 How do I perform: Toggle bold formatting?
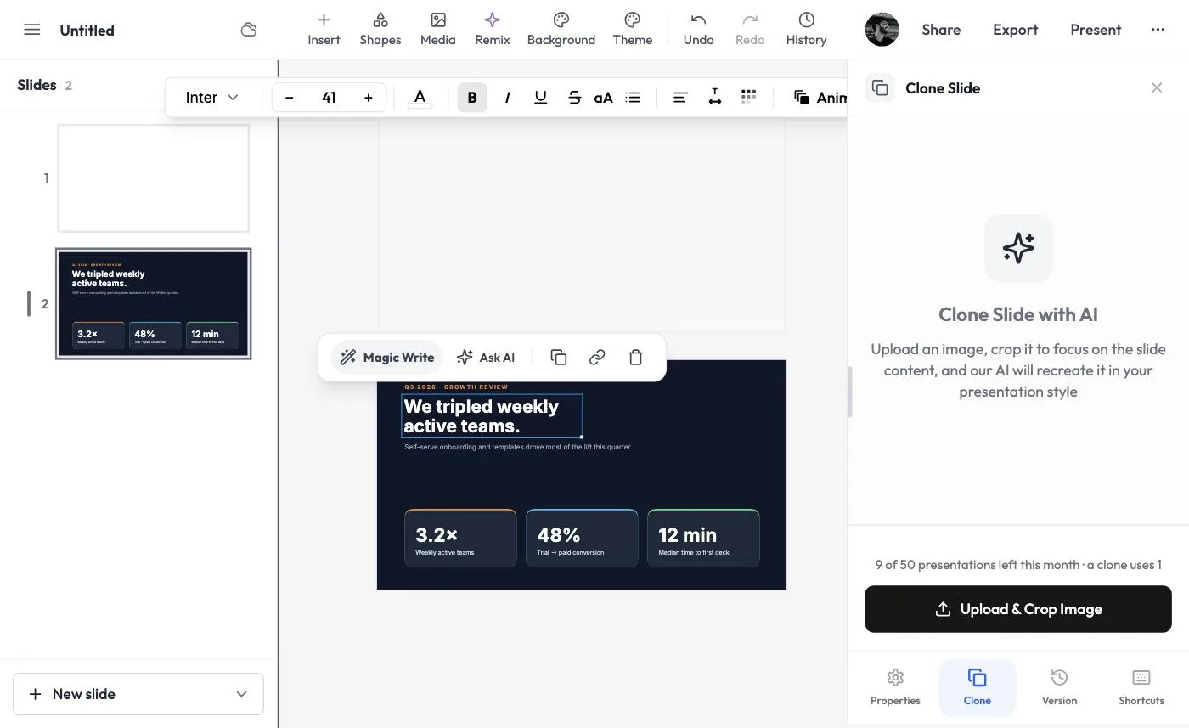[472, 98]
